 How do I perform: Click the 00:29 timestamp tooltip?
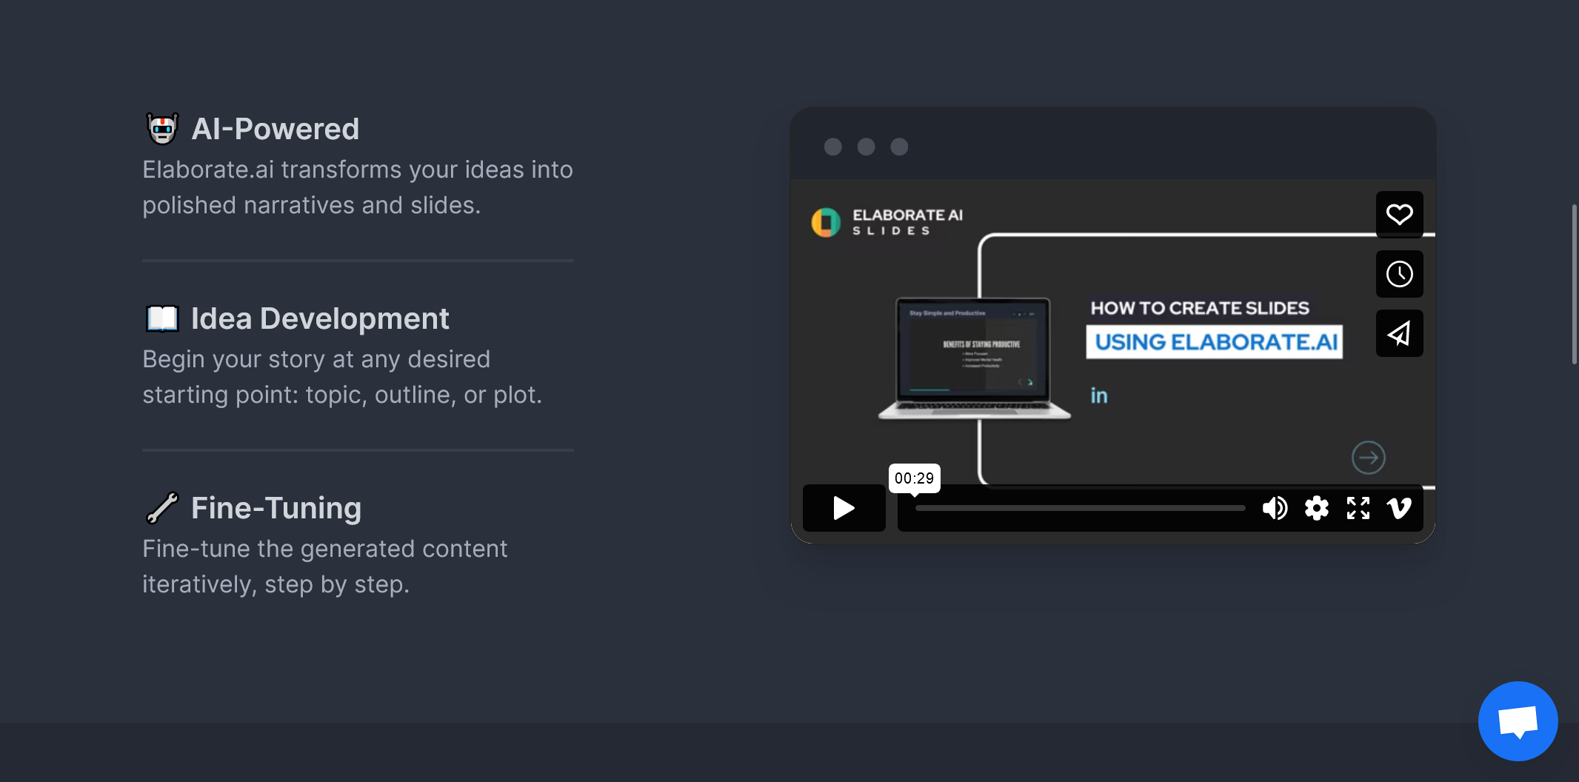(x=914, y=478)
